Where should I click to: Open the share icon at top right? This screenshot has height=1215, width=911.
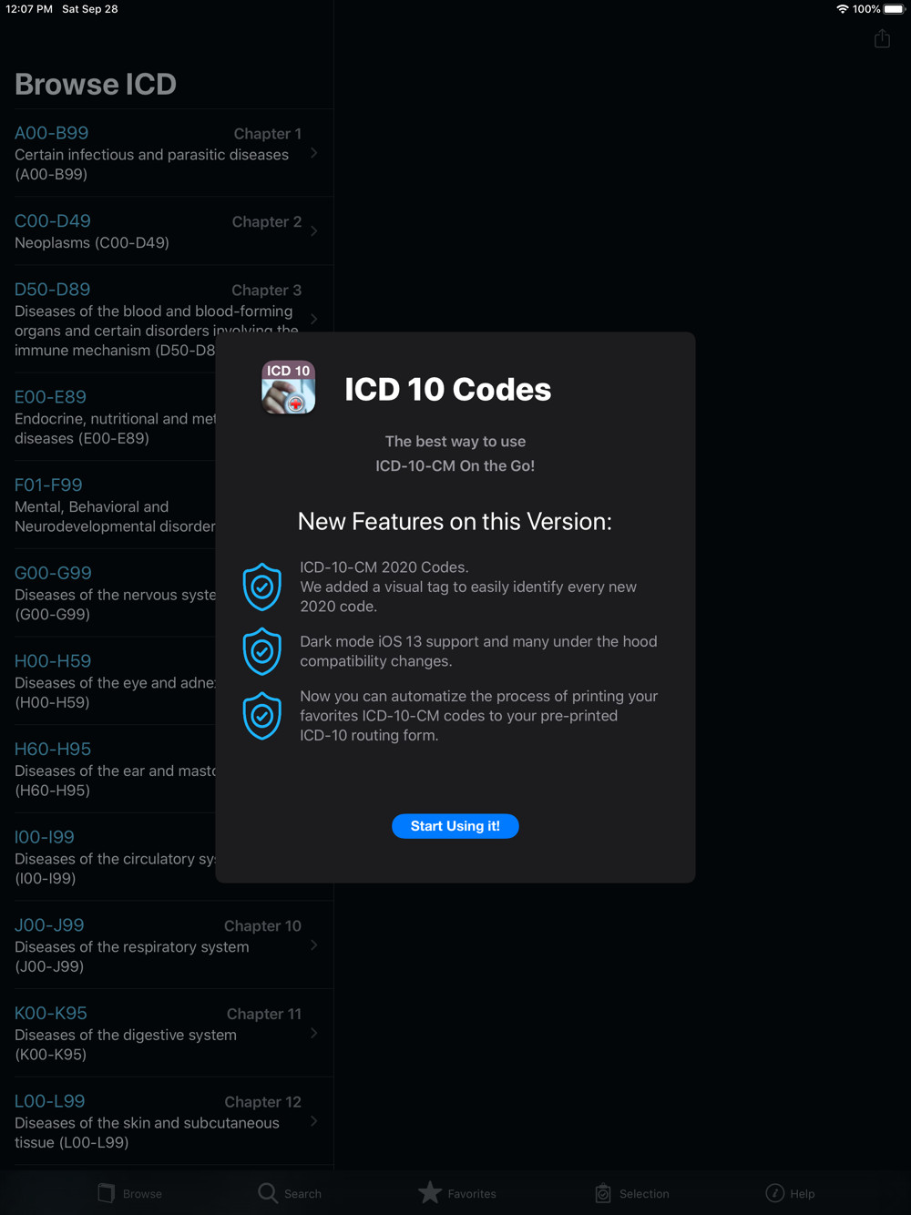(x=882, y=38)
